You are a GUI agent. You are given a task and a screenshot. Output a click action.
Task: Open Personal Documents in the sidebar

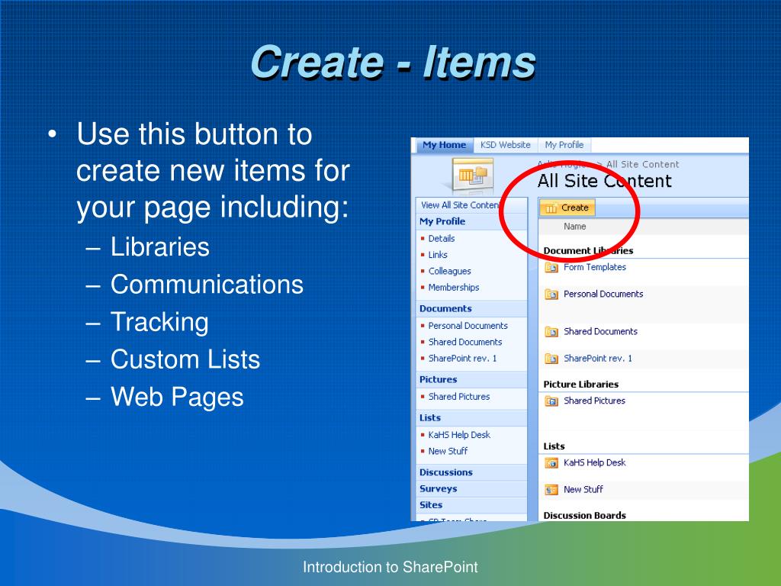pos(468,326)
